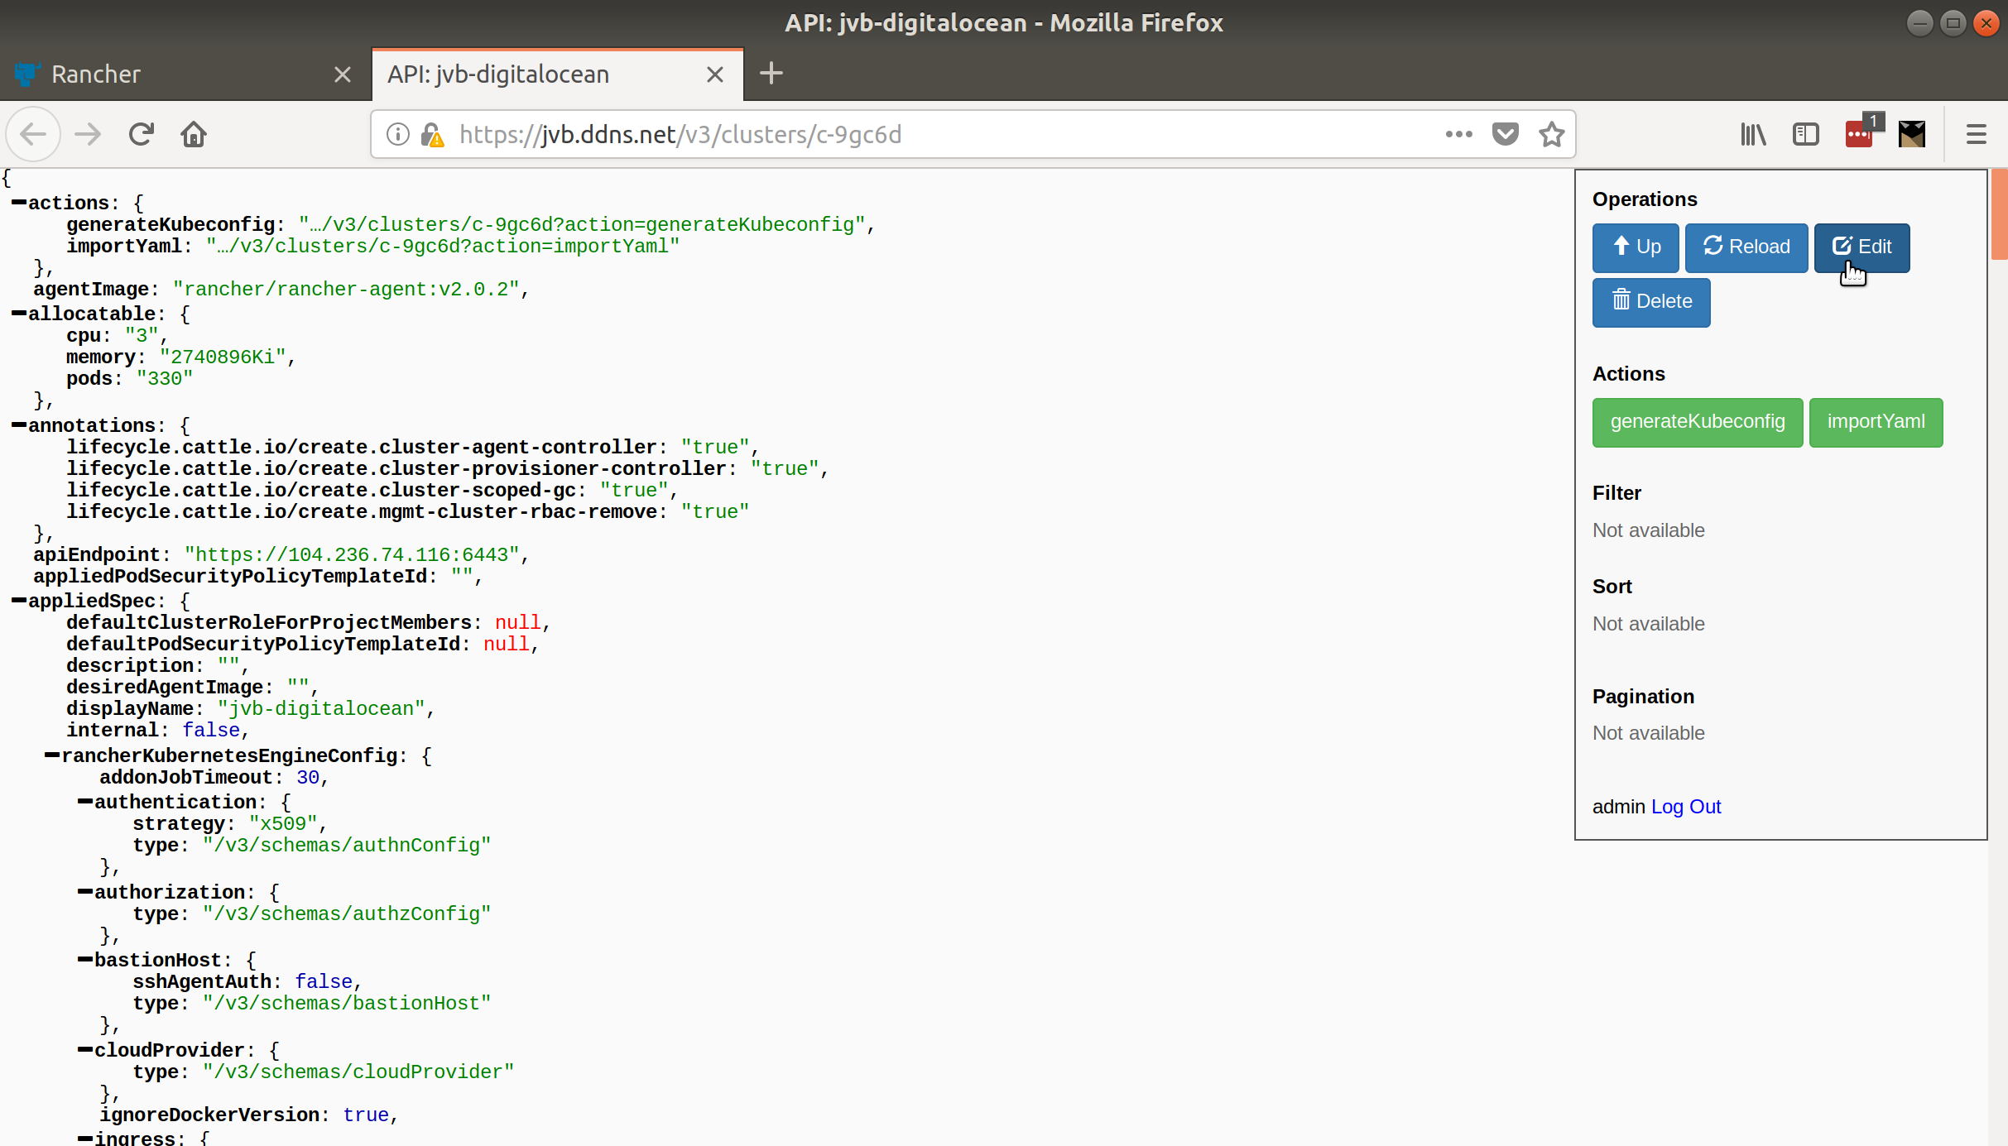The height and width of the screenshot is (1146, 2008).
Task: Bookmark page with the star icon
Action: tap(1552, 134)
